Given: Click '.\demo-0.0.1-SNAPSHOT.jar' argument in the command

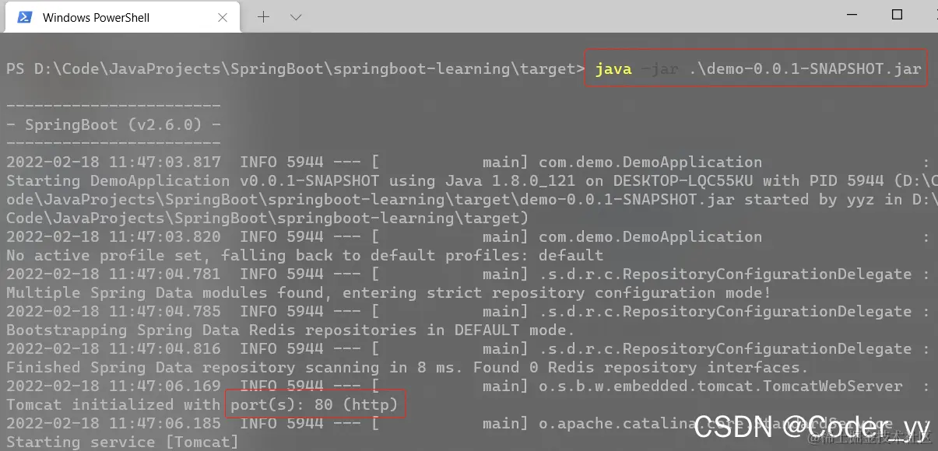Looking at the screenshot, I should (806, 69).
